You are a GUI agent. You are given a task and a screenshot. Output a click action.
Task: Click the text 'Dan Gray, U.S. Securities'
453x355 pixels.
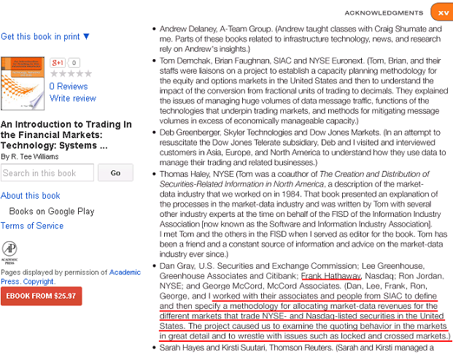coord(214,266)
